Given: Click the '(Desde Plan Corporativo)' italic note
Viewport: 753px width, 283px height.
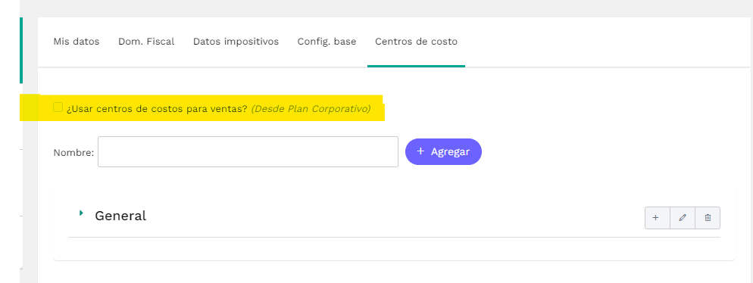Looking at the screenshot, I should point(311,109).
